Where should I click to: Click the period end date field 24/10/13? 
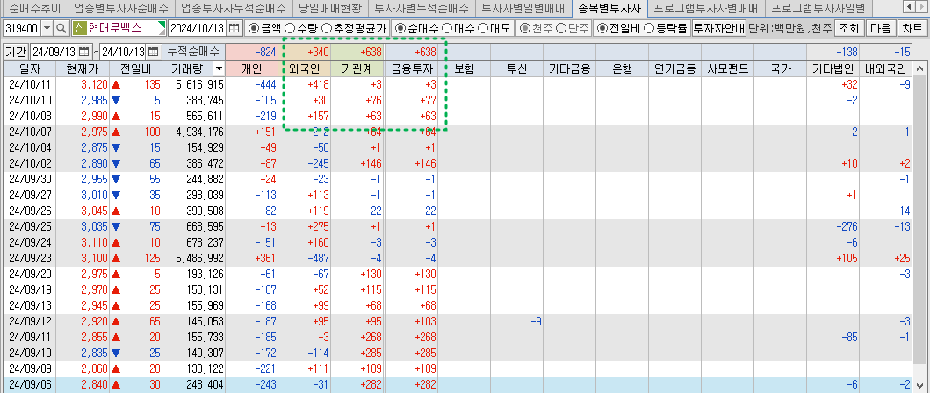(x=123, y=52)
